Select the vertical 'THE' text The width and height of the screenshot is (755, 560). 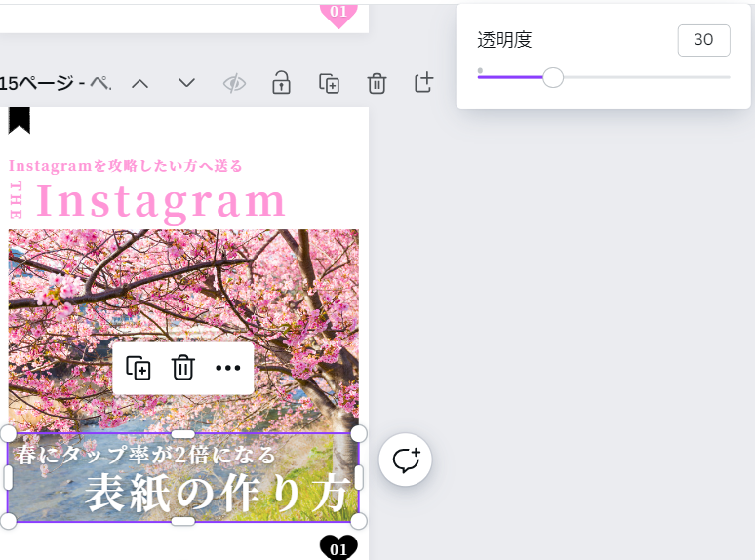16,200
